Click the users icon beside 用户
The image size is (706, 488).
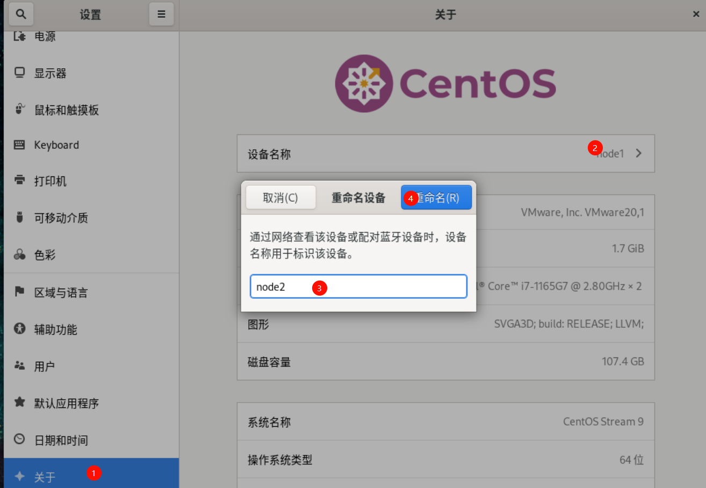coord(20,366)
